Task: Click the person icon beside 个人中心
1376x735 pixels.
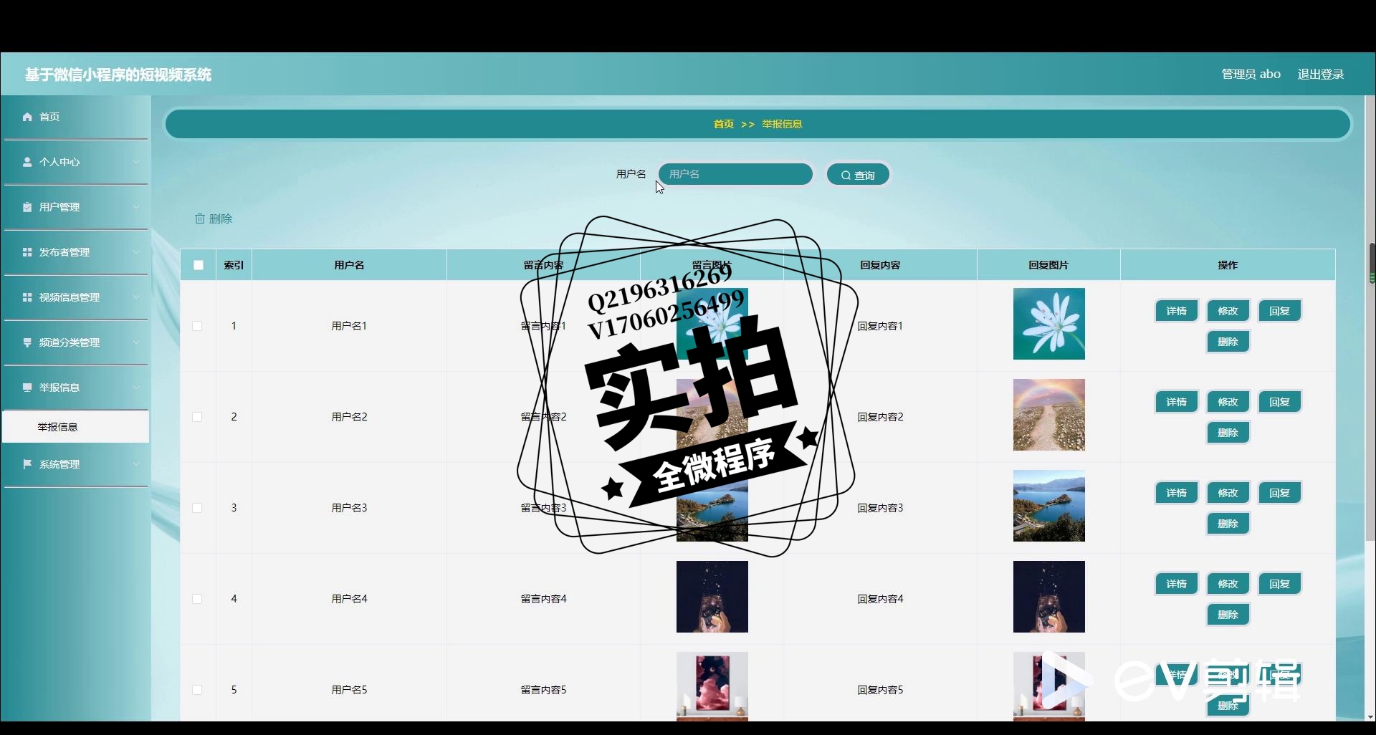Action: [x=27, y=162]
